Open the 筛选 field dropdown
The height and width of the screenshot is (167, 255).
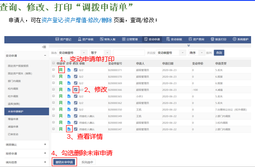(x=72, y=53)
